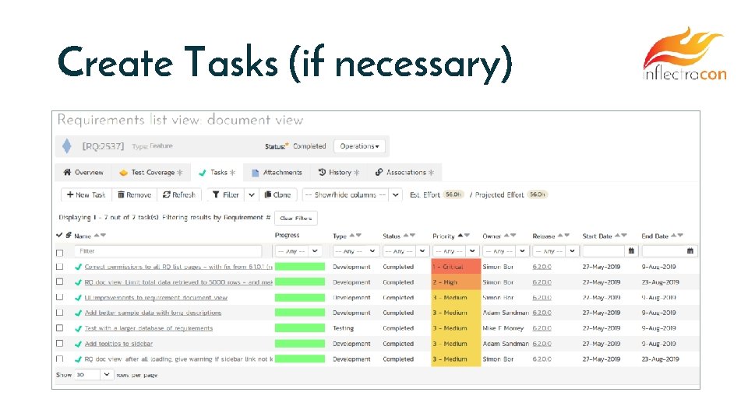Click the History clock icon

tap(322, 172)
